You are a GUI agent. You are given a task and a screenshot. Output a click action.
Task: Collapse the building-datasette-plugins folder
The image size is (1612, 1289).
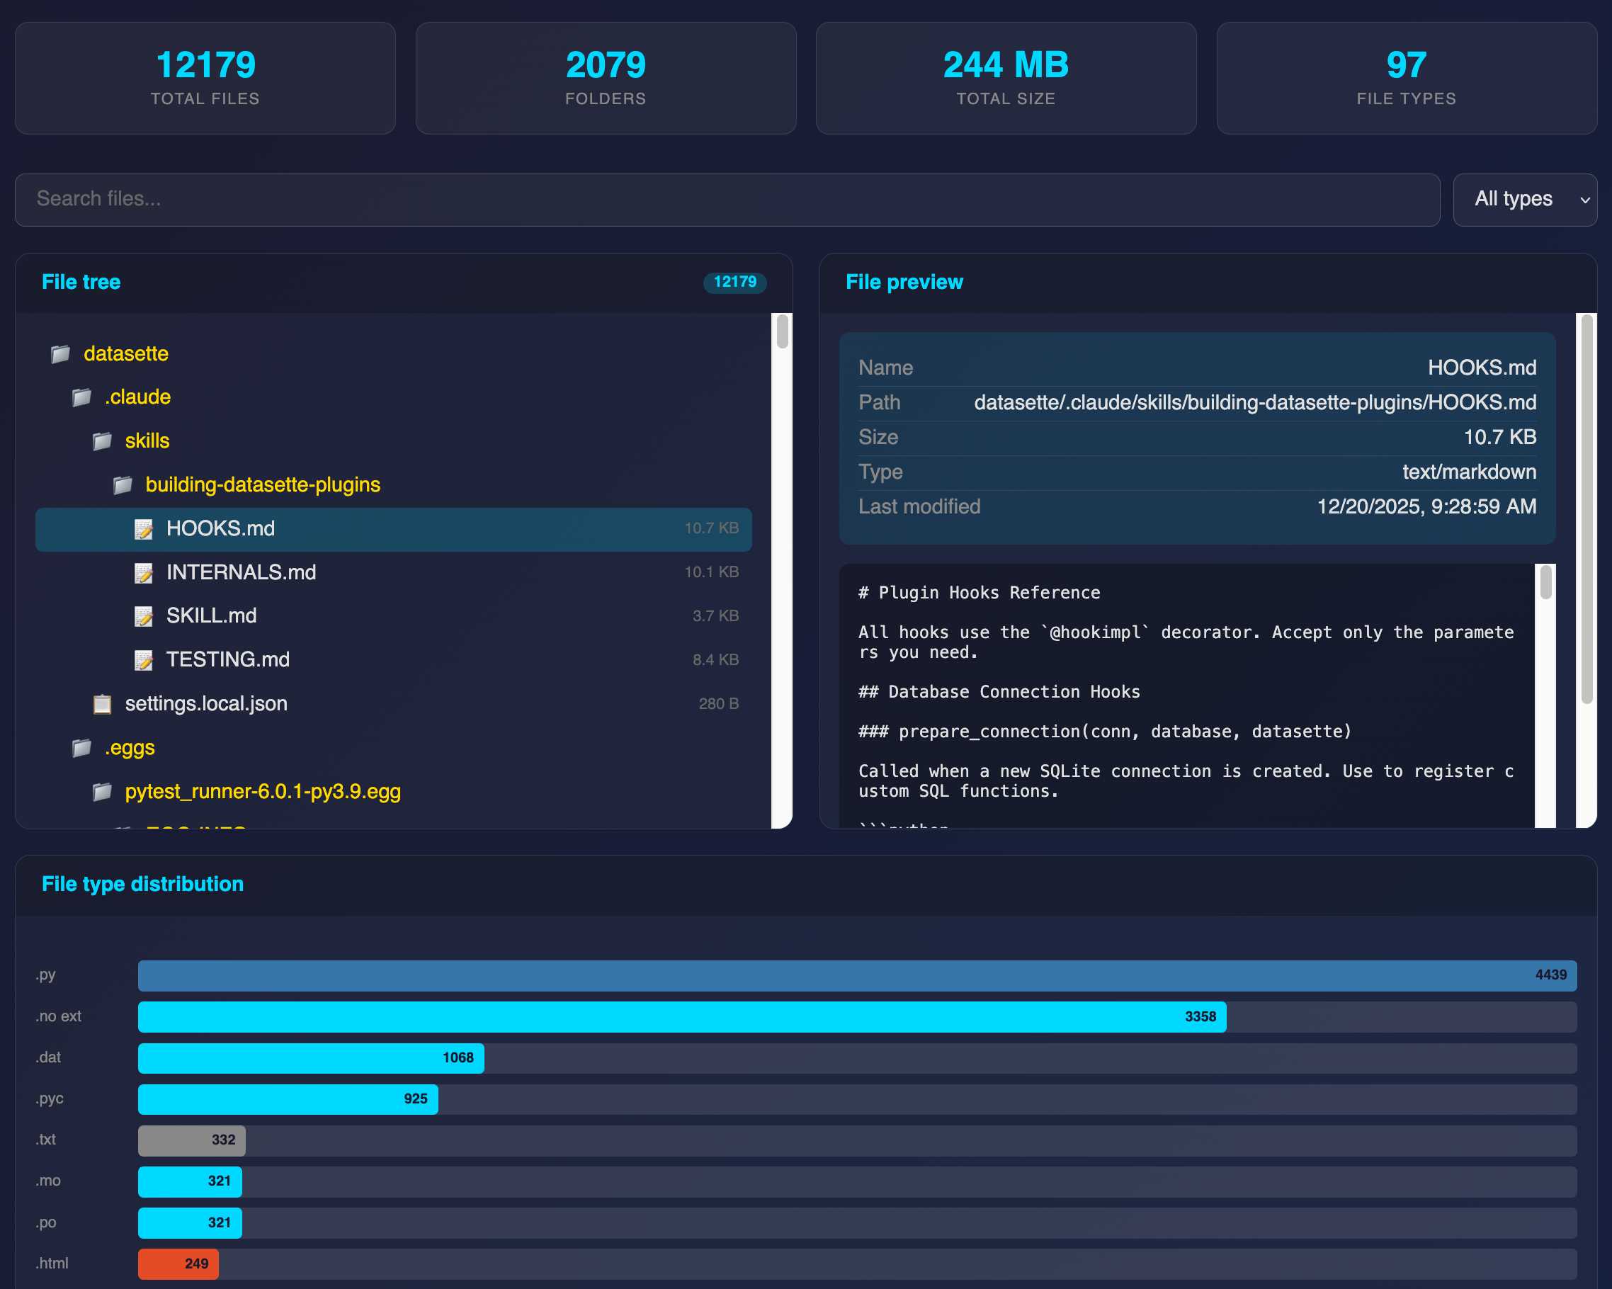tap(263, 484)
